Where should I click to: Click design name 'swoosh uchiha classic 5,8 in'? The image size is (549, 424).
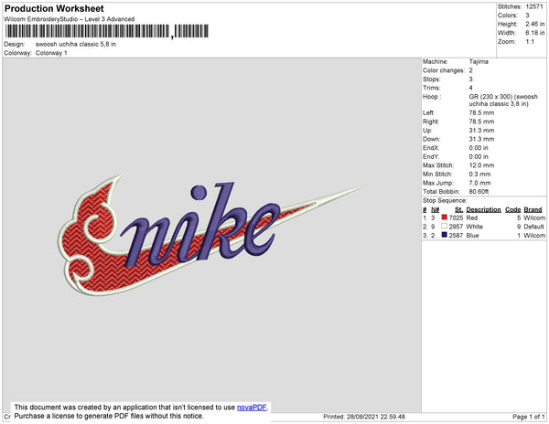point(76,45)
